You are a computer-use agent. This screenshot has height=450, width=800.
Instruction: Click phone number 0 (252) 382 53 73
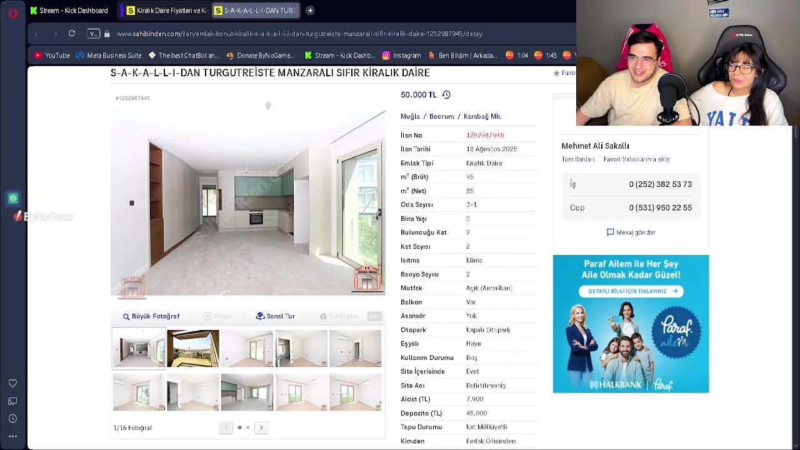(x=660, y=184)
